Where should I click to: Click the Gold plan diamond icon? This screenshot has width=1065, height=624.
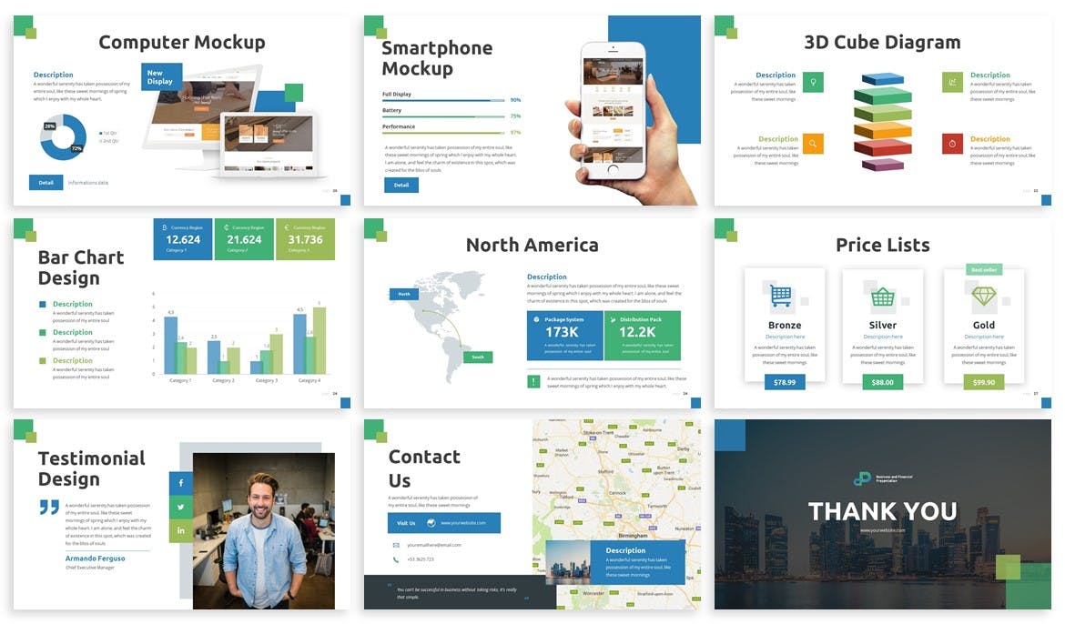tap(984, 297)
